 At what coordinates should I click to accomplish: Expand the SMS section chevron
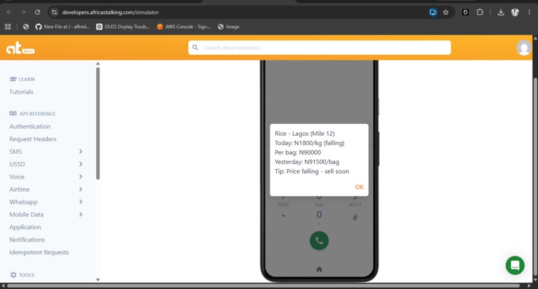pos(81,151)
